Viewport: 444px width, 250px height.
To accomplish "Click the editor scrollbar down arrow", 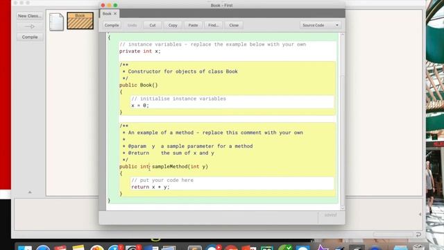I will coord(342,208).
